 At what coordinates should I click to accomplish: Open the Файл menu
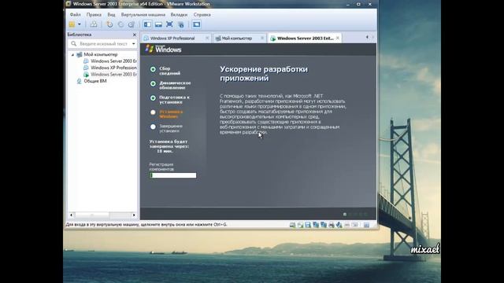click(x=76, y=14)
